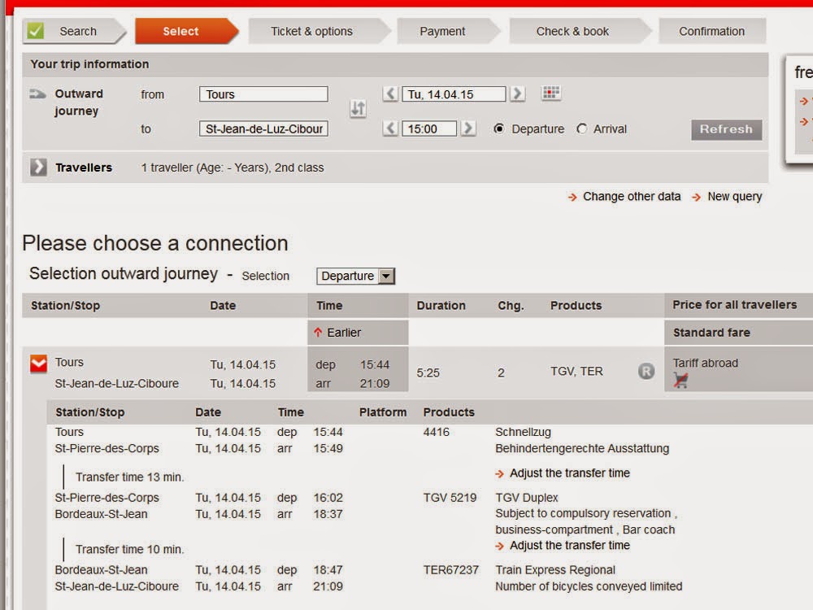Click the Schnellzug description
This screenshot has width=813, height=610.
click(x=523, y=432)
